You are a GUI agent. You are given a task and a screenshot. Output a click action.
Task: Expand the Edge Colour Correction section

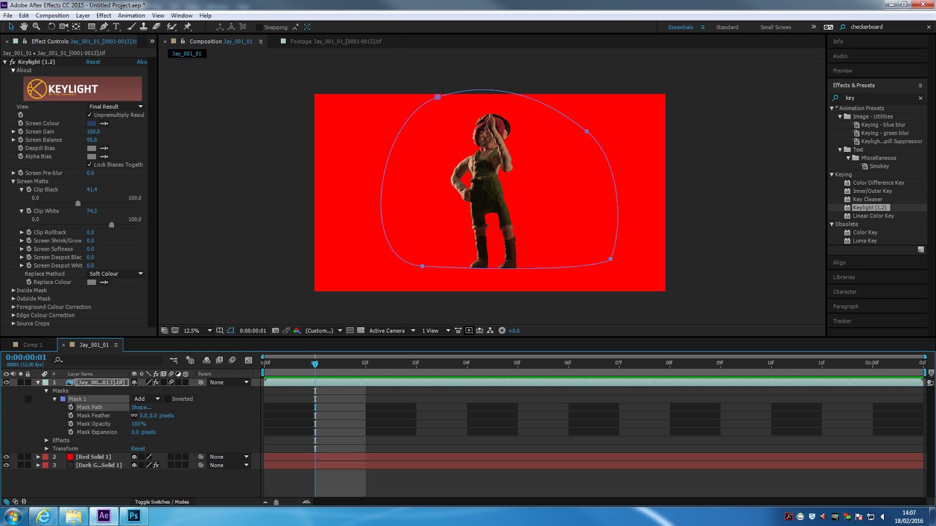point(13,315)
